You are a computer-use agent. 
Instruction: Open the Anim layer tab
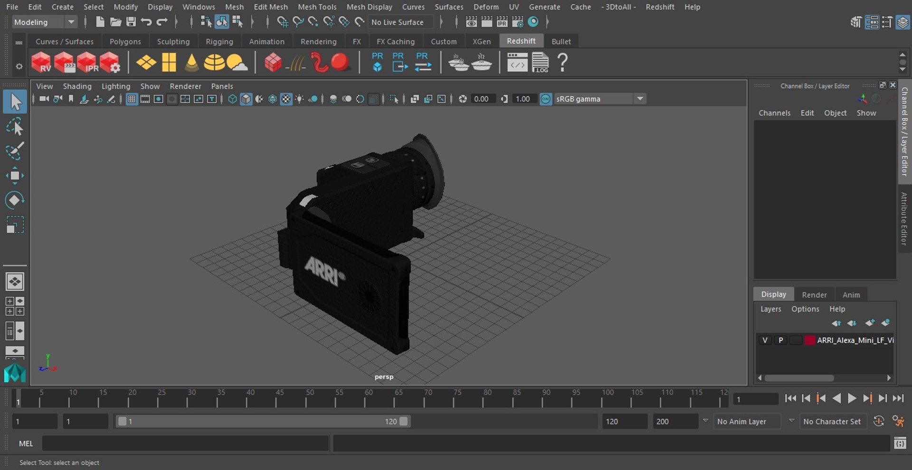click(x=851, y=295)
